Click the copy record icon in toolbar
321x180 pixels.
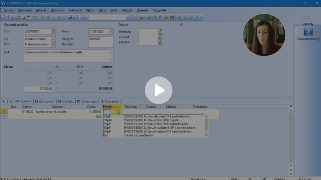tap(83, 17)
